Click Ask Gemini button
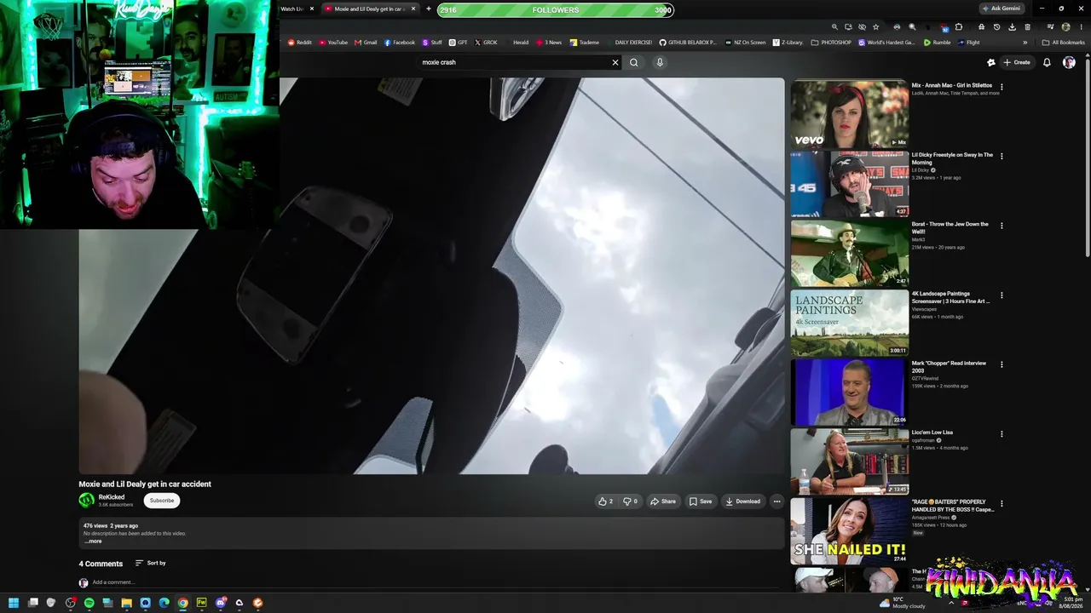 click(1002, 9)
